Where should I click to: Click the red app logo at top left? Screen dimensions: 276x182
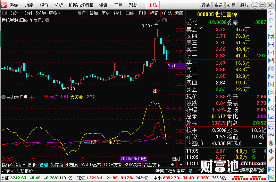(4, 5)
